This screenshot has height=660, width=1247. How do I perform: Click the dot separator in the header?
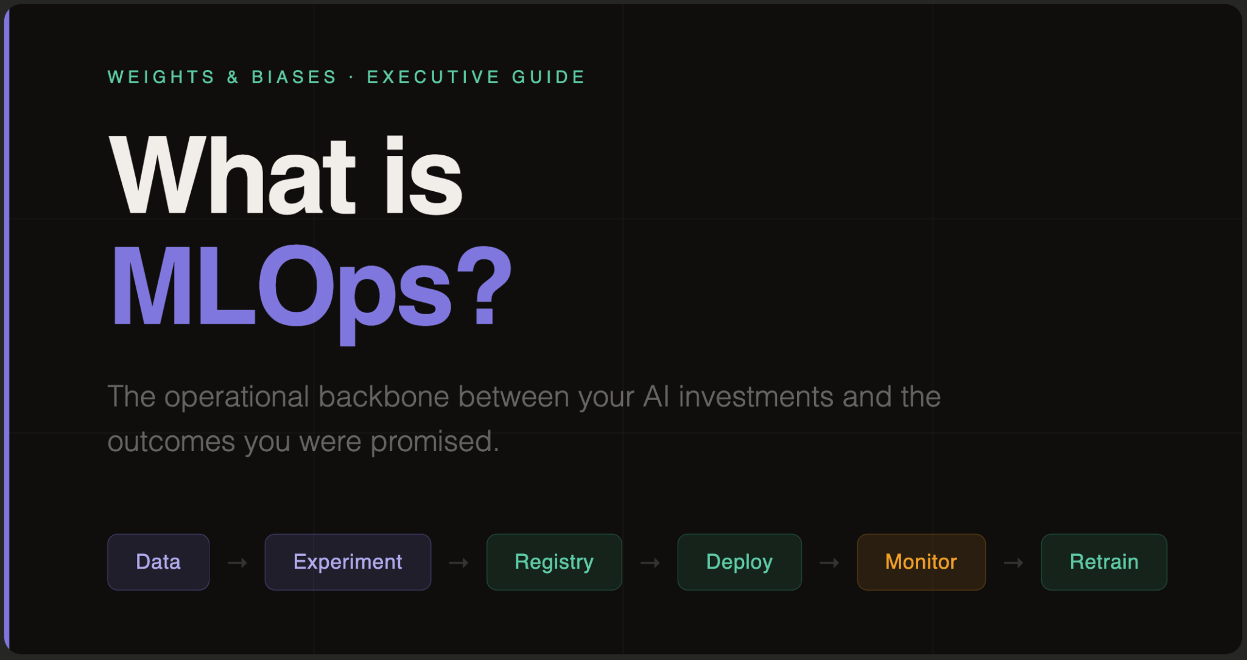352,77
